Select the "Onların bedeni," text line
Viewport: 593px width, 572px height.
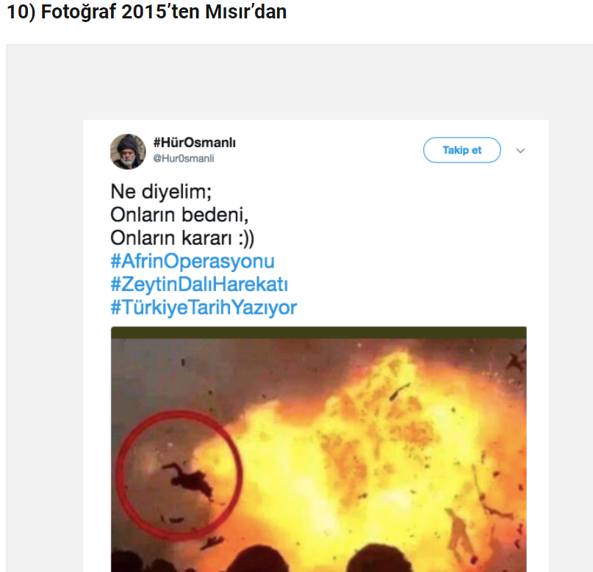[x=179, y=215]
